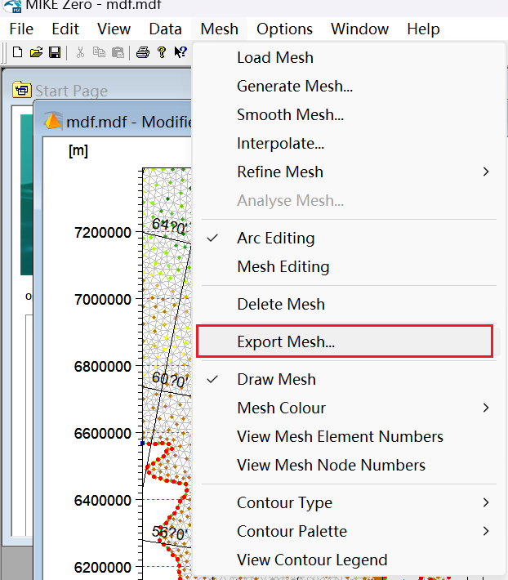
Task: Open the Help menu
Action: point(423,29)
